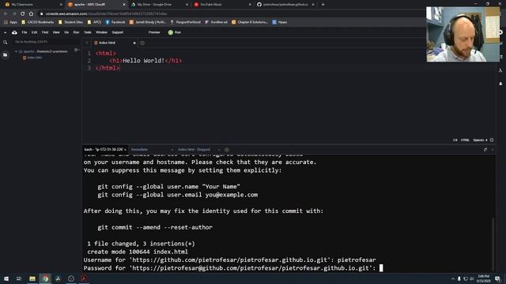Click the search magnifier icon in sidebar

tap(6, 42)
